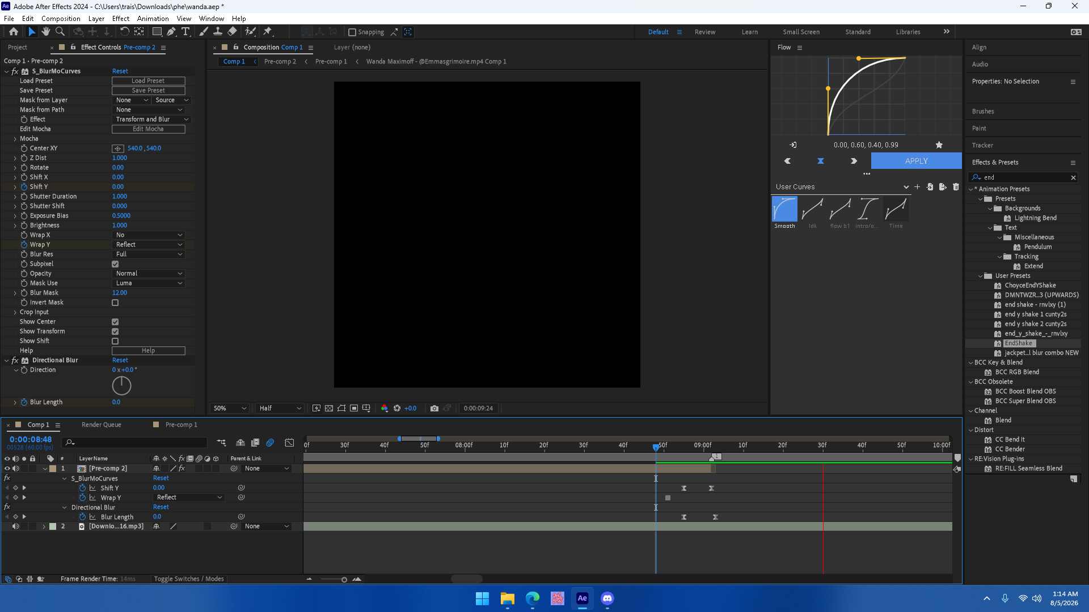Click the snapshot camera icon in viewer
The image size is (1089, 612).
tap(434, 408)
